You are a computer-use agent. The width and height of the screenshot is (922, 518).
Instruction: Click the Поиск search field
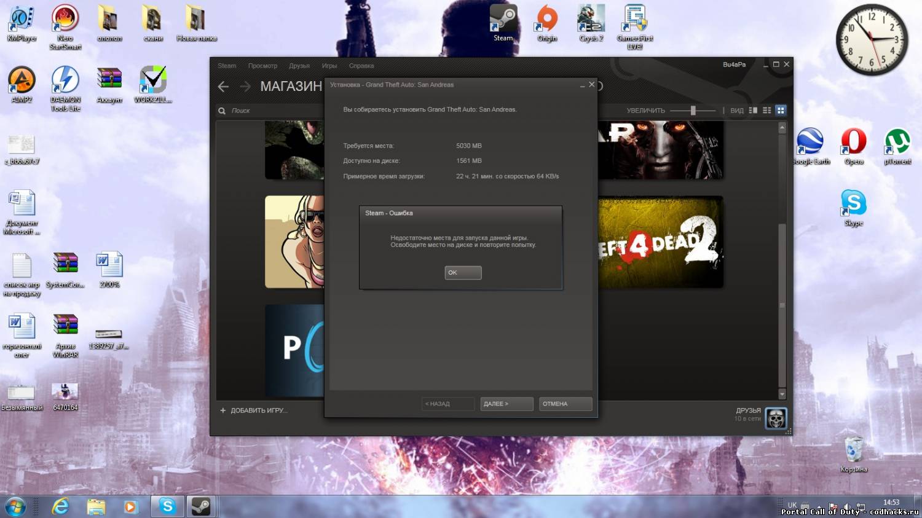tap(270, 111)
